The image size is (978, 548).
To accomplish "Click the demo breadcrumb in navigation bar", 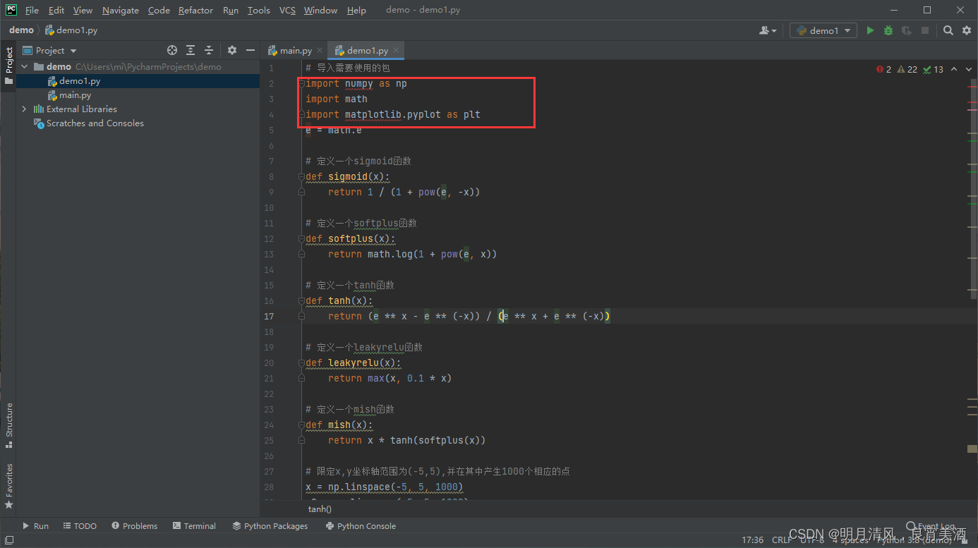I will pos(21,30).
